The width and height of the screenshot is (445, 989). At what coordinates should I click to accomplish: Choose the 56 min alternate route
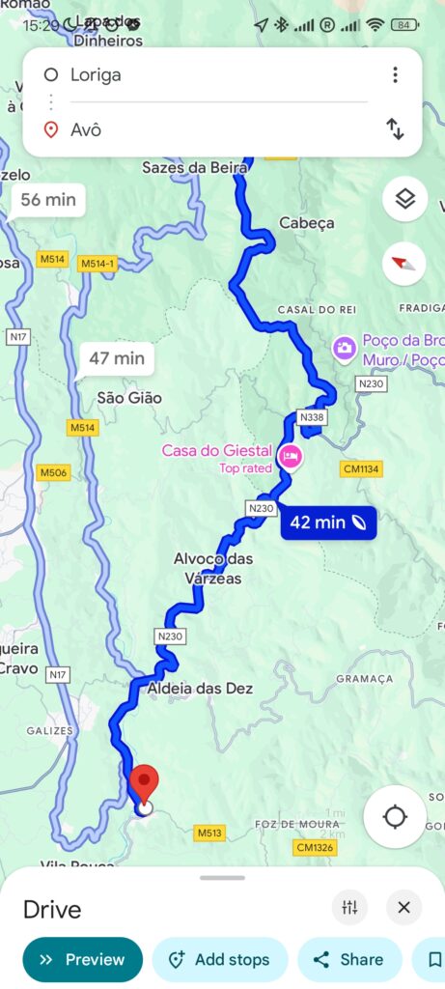[x=48, y=200]
